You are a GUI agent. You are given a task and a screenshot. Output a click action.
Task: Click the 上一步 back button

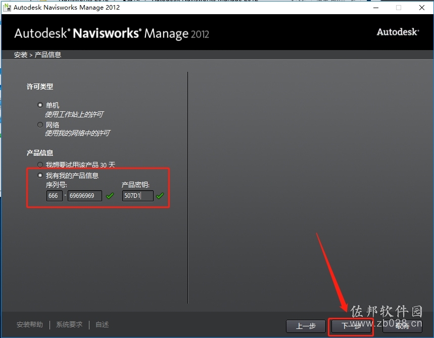click(306, 326)
